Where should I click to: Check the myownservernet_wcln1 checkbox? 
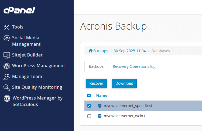[x=89, y=116]
